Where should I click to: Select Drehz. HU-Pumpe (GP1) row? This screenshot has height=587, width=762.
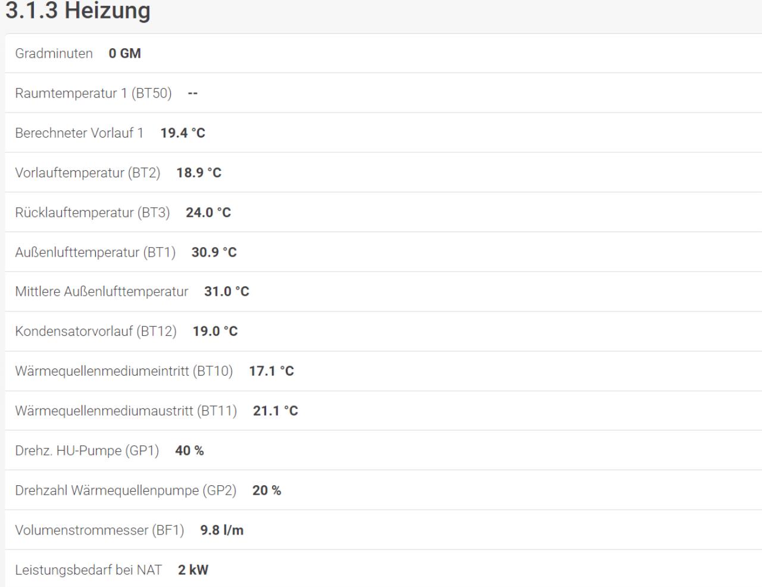[383, 451]
